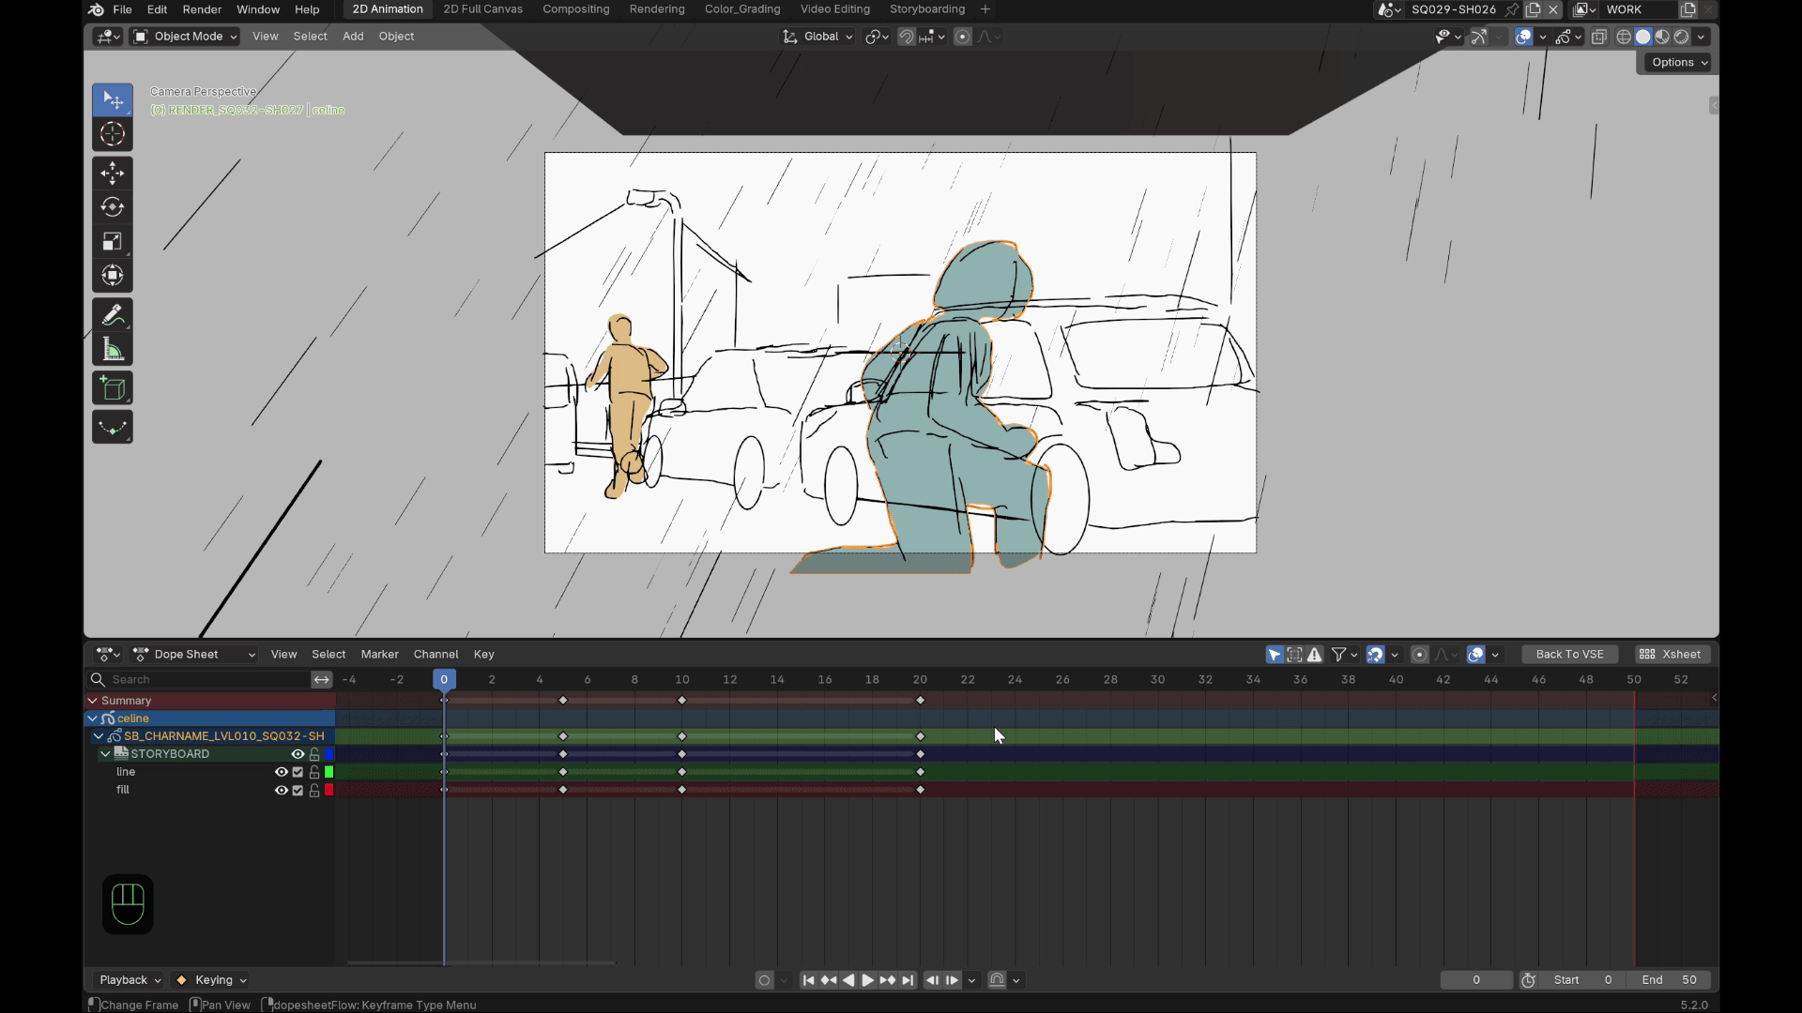Viewport: 1802px width, 1013px height.
Task: Click the Xsheet button
Action: point(1670,655)
